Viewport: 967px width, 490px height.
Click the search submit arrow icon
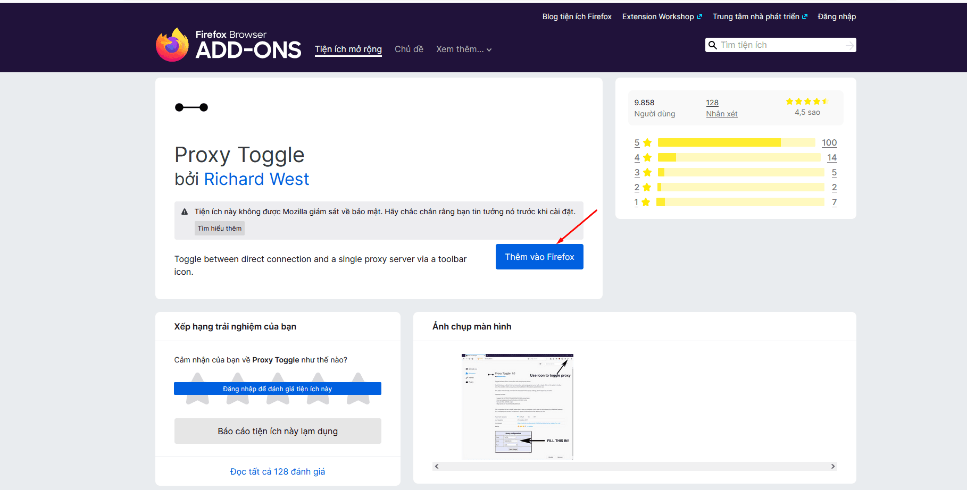[849, 46]
